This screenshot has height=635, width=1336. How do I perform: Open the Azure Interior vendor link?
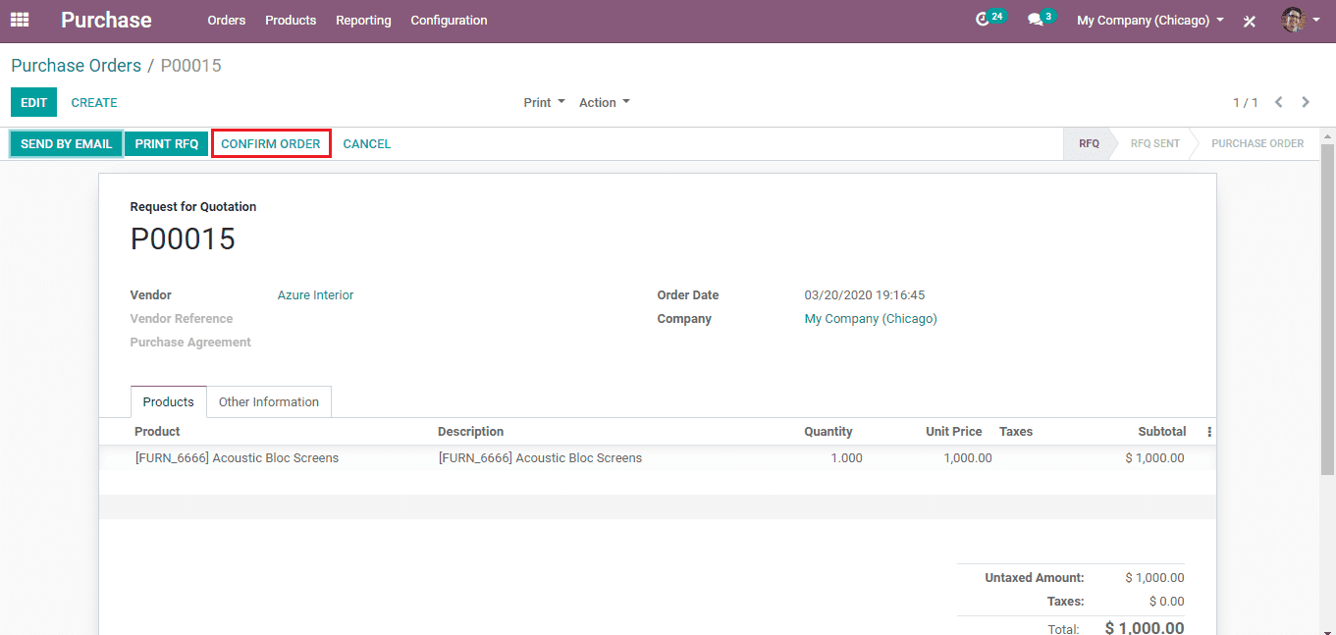click(315, 294)
